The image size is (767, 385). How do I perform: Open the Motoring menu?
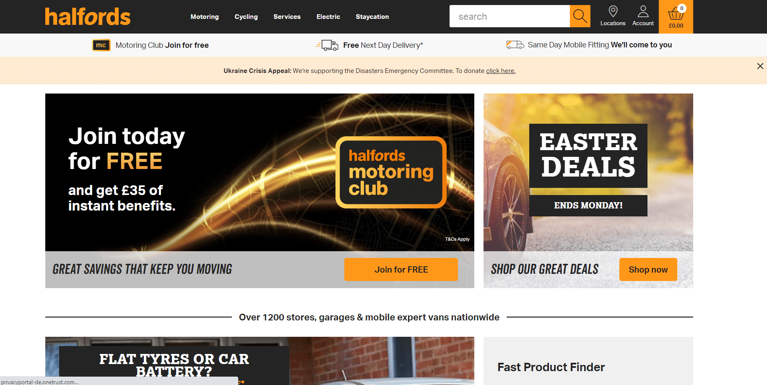click(x=205, y=17)
